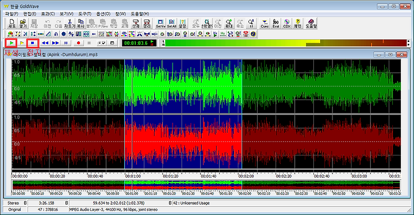The image size is (414, 215).
Task: Click the blue gear-shaped effect icon
Action: tap(64, 34)
